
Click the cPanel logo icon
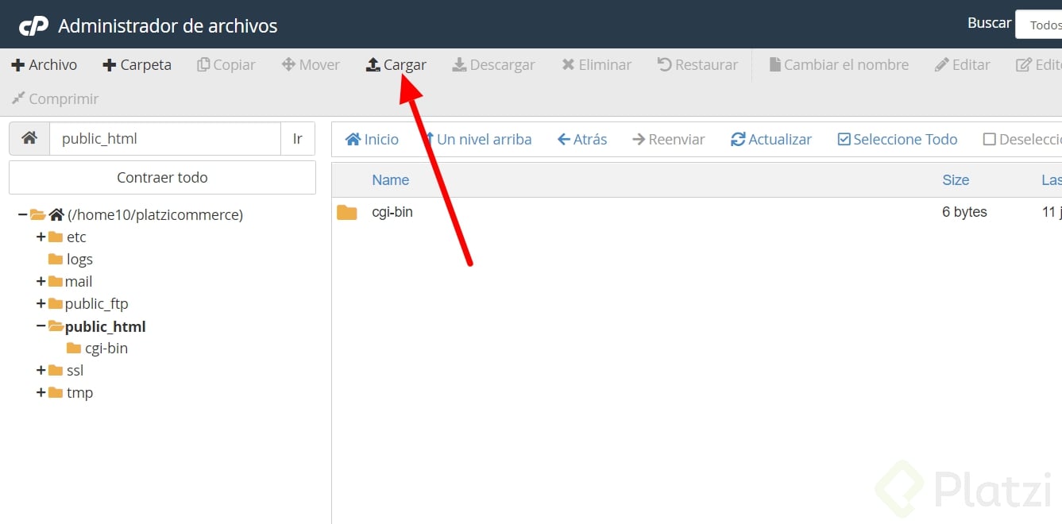[33, 26]
